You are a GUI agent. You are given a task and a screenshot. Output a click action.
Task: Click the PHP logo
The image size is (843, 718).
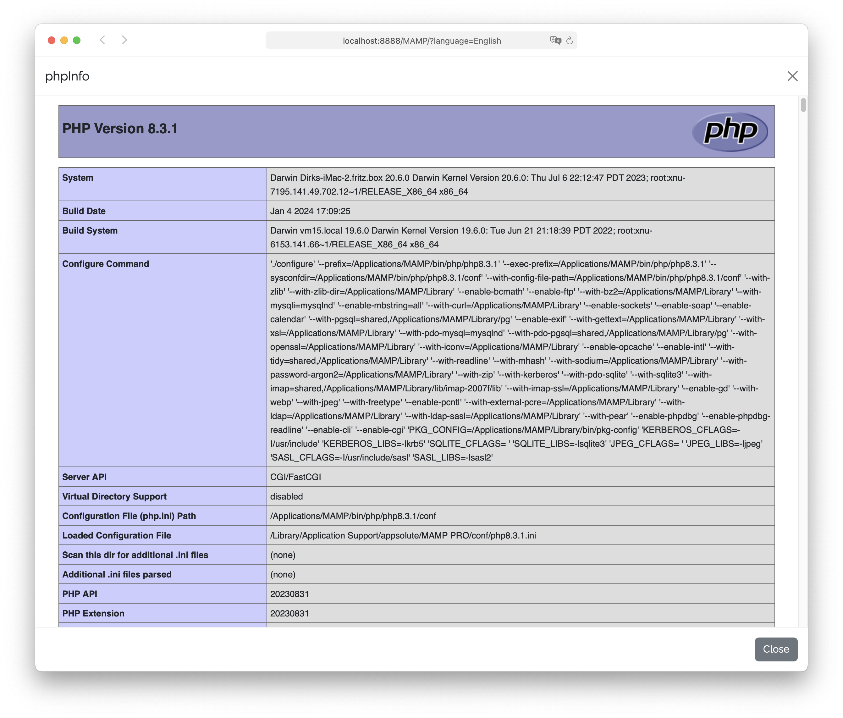[x=730, y=131]
